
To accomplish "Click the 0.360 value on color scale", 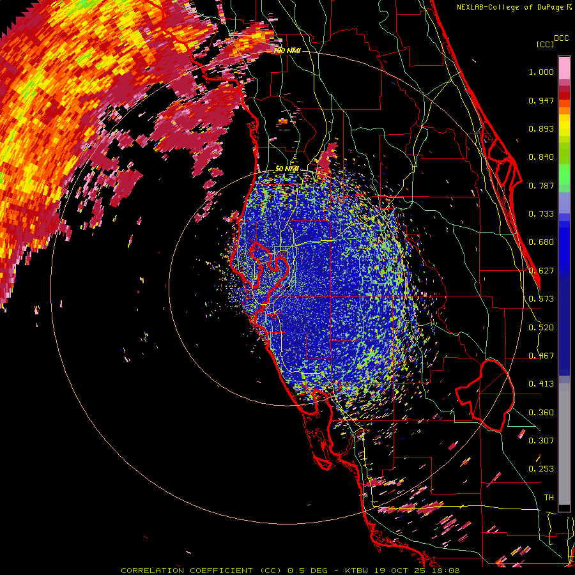I will [541, 413].
